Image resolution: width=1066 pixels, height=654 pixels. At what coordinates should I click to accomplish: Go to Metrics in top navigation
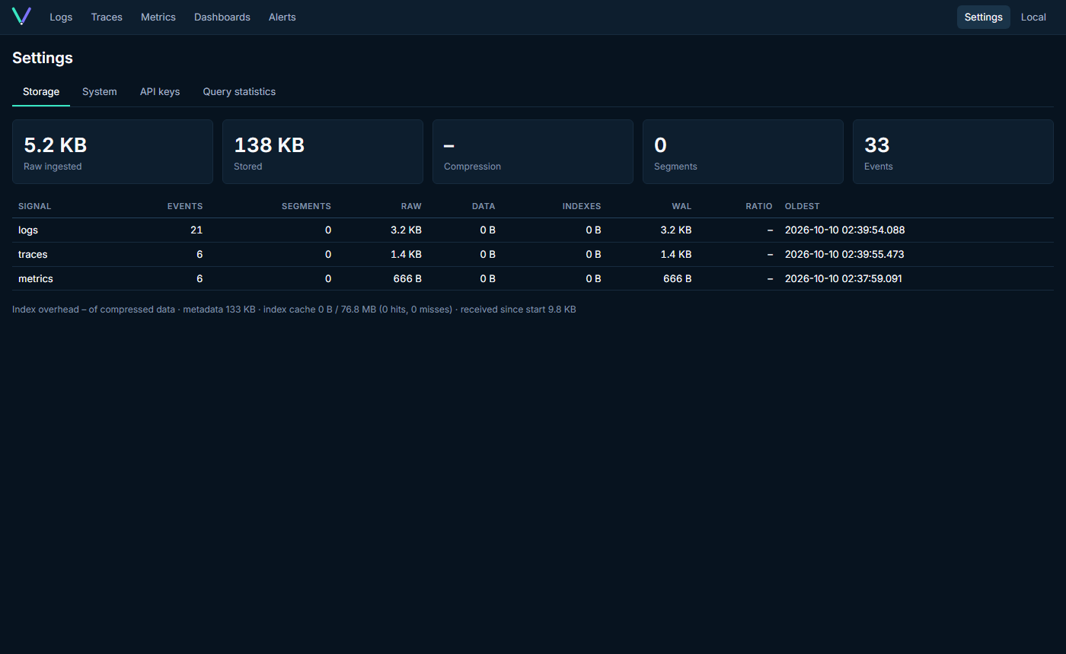(158, 17)
